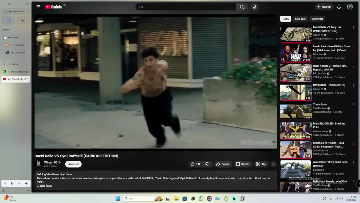Open more actions ellipsis beside Klip
360x203 pixels.
274,164
